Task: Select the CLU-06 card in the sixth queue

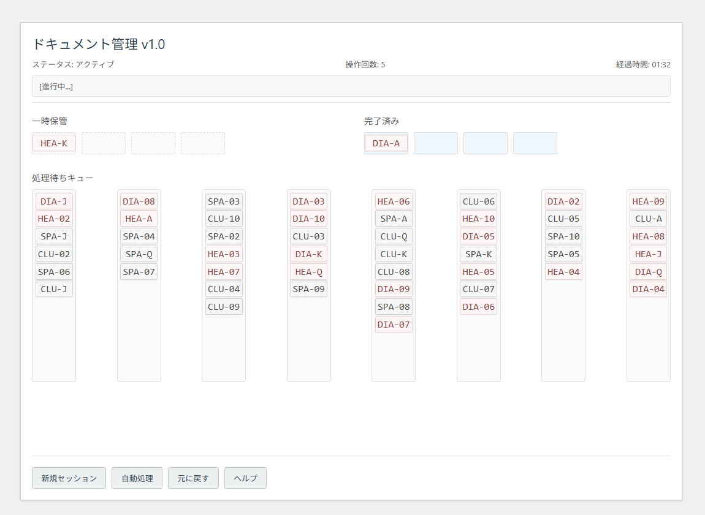Action: [478, 200]
